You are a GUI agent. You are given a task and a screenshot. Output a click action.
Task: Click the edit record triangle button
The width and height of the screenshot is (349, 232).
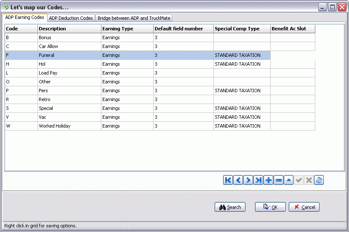[x=289, y=180]
